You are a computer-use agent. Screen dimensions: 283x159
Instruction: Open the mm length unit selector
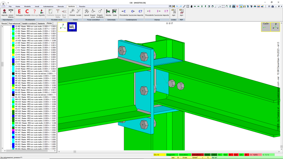click(173, 158)
